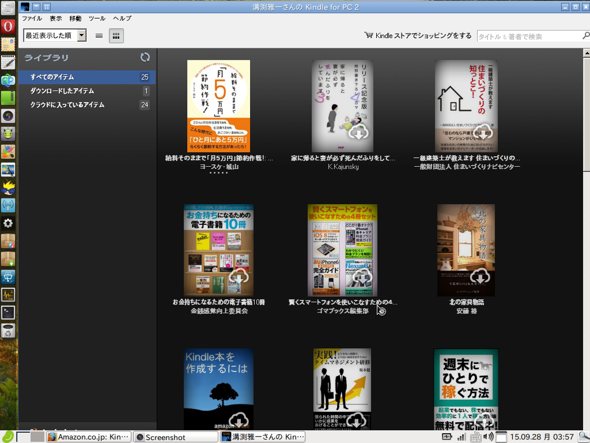
Task: Click the volume speaker tray icon
Action: pyautogui.click(x=488, y=437)
